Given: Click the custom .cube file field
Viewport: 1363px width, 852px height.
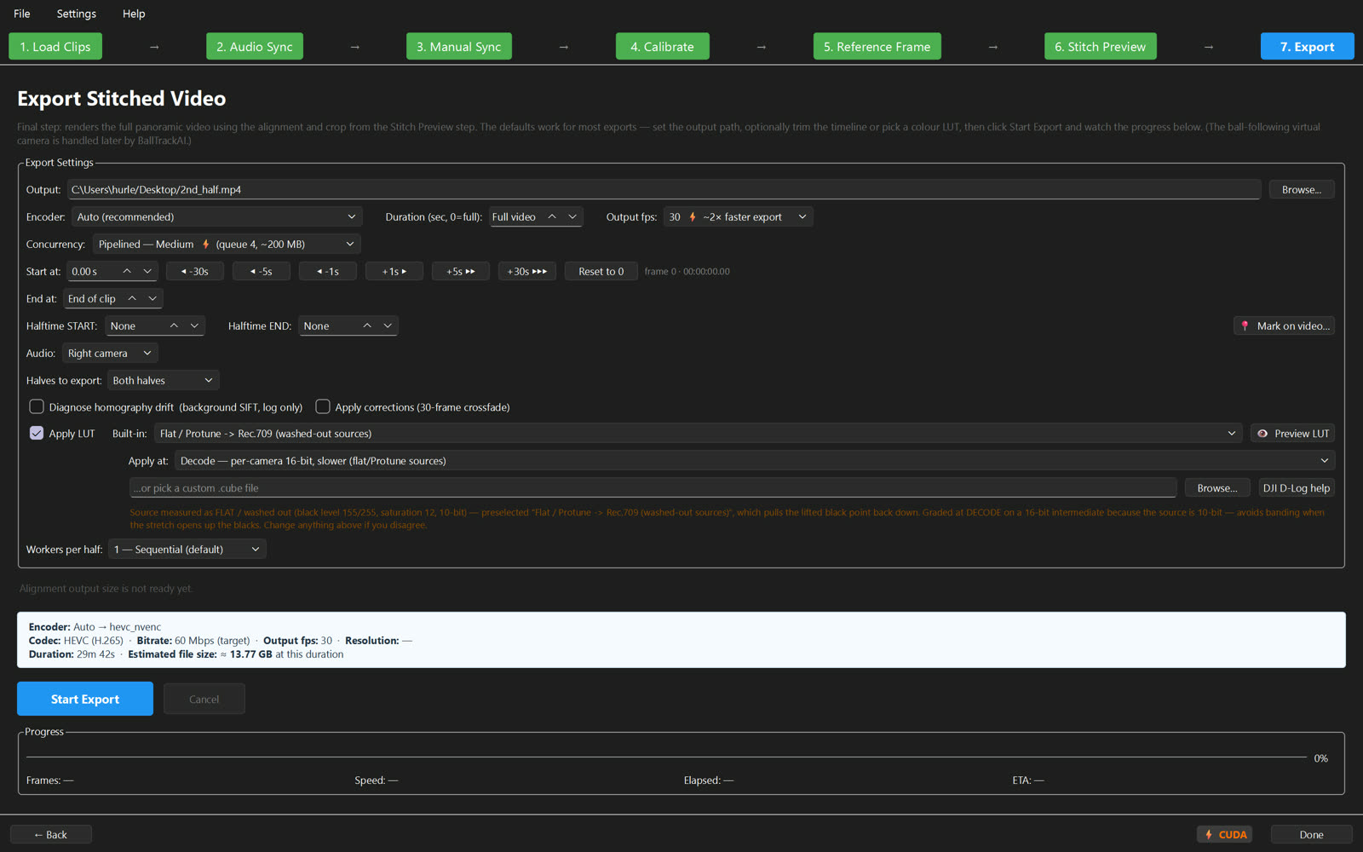Looking at the screenshot, I should [653, 487].
